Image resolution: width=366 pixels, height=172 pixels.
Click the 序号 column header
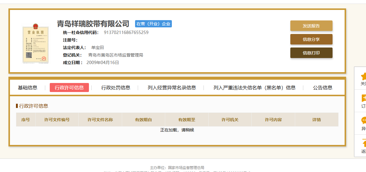26,120
